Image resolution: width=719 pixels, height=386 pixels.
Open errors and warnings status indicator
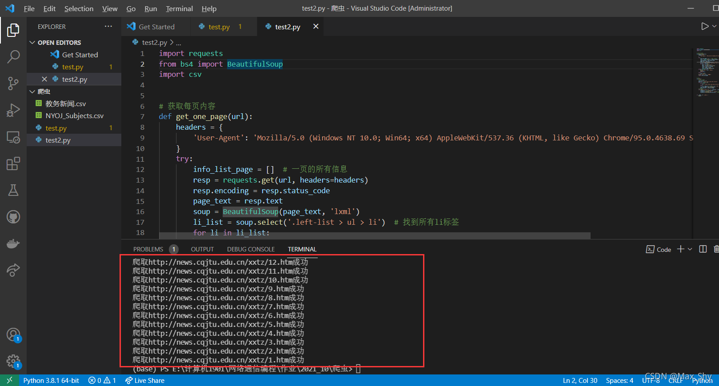click(102, 380)
